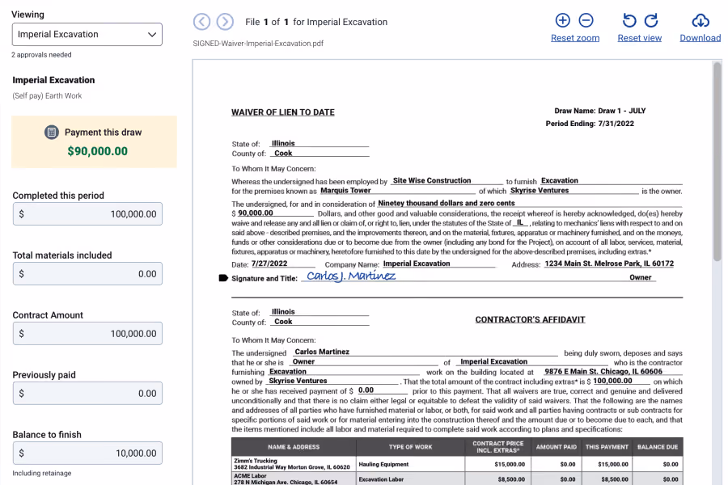The height and width of the screenshot is (485, 728).
Task: Click the ACME Labor table row name
Action: [x=250, y=476]
